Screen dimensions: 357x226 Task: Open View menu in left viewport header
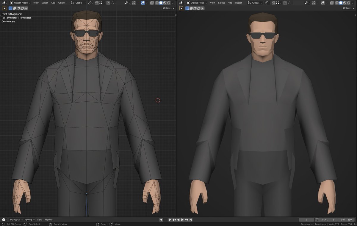tap(36, 3)
